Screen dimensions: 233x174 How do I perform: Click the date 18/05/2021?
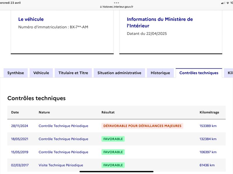click(20, 139)
